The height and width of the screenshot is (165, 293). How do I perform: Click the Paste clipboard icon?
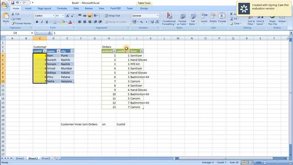(6, 16)
